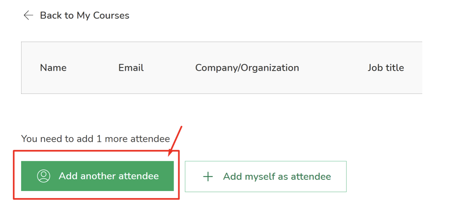
Task: Click the red annotation arrow
Action: (x=176, y=140)
